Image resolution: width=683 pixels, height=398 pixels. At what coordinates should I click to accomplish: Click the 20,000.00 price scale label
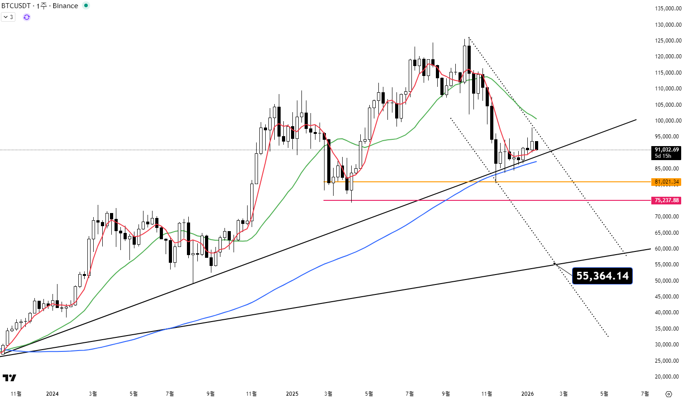pyautogui.click(x=668, y=377)
